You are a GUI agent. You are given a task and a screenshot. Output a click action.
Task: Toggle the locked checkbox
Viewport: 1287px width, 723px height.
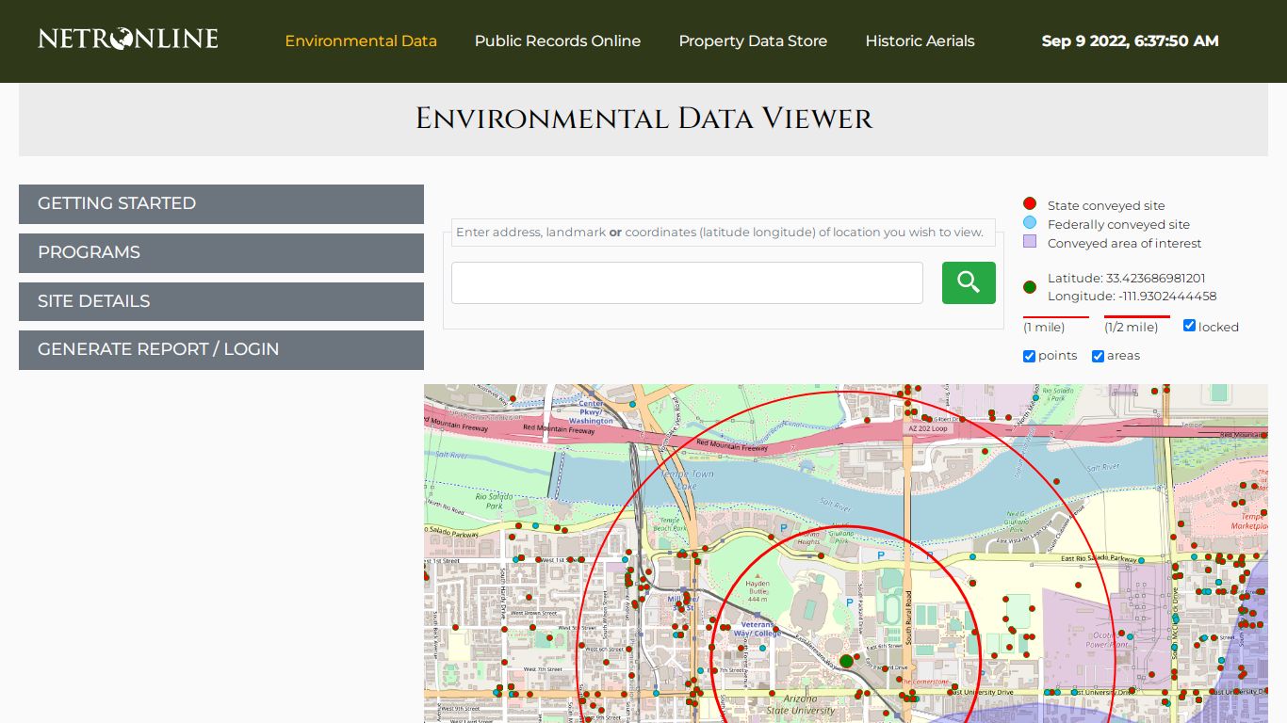click(x=1189, y=326)
